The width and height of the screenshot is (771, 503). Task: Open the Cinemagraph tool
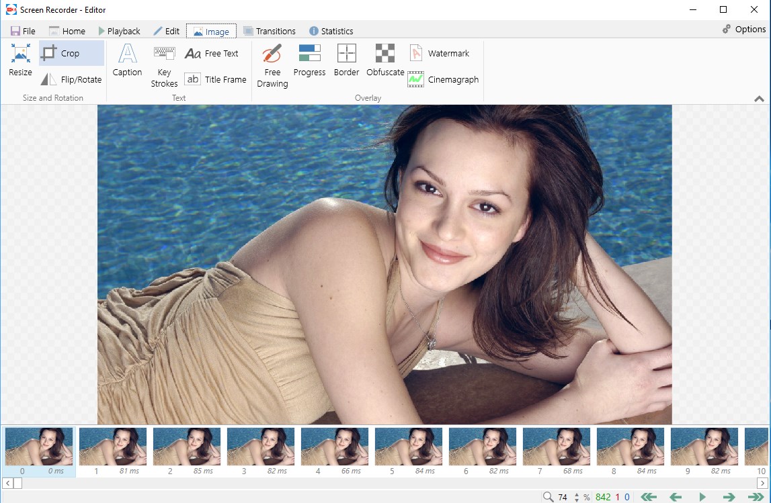click(x=444, y=79)
